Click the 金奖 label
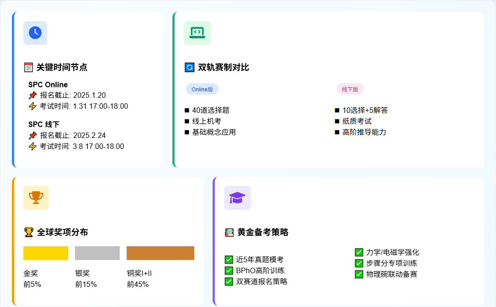The image size is (496, 307). [x=31, y=274]
